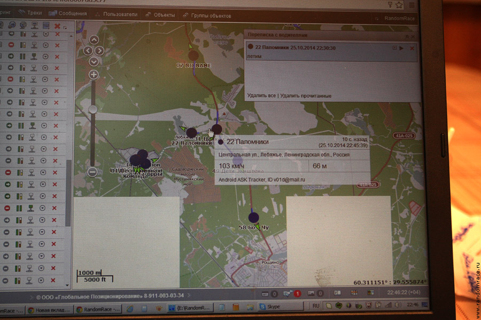Expand the 22 Паломники message details
481x320 pixels.
coord(394,48)
